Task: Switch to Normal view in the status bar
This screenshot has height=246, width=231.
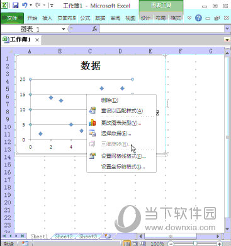Action: point(127,243)
